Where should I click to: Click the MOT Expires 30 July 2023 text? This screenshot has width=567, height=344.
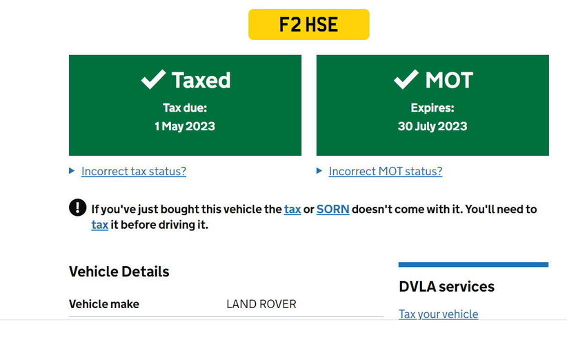[x=432, y=117]
